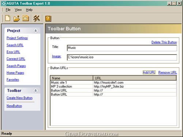The height and width of the screenshot is (137, 183).
Task: Select the 'Music site 1' row
Action: (113, 83)
